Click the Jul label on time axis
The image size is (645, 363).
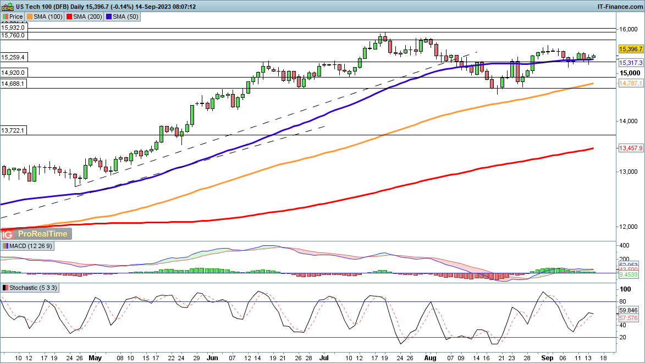(324, 358)
